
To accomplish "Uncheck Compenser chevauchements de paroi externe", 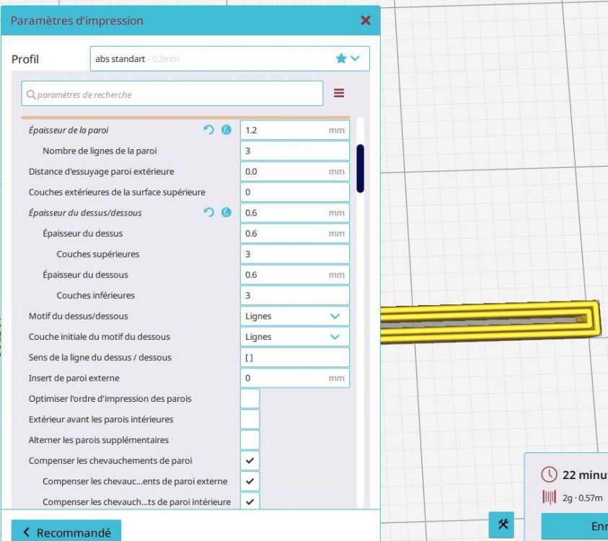I will 250,481.
